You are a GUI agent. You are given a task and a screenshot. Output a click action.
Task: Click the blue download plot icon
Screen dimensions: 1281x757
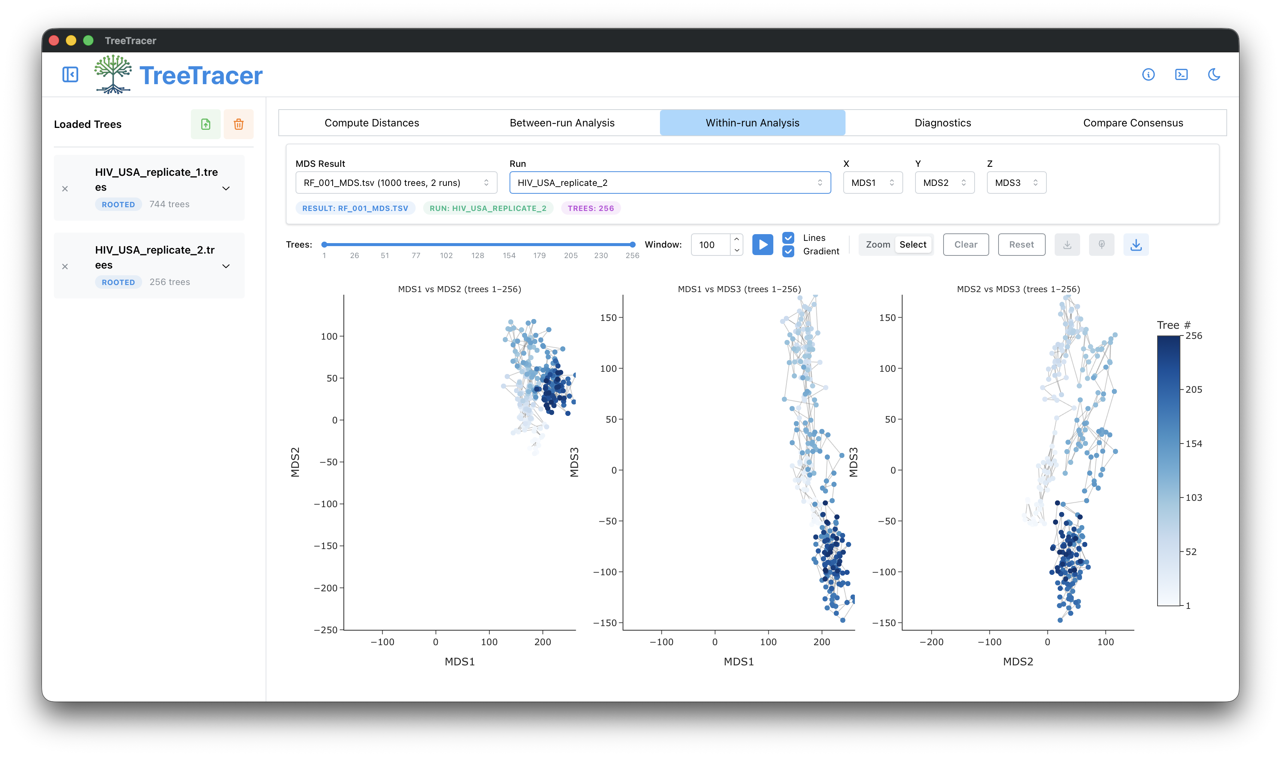1135,245
